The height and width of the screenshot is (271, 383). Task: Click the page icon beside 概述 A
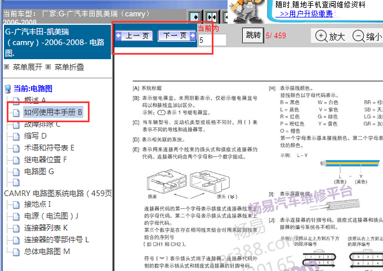click(x=16, y=101)
